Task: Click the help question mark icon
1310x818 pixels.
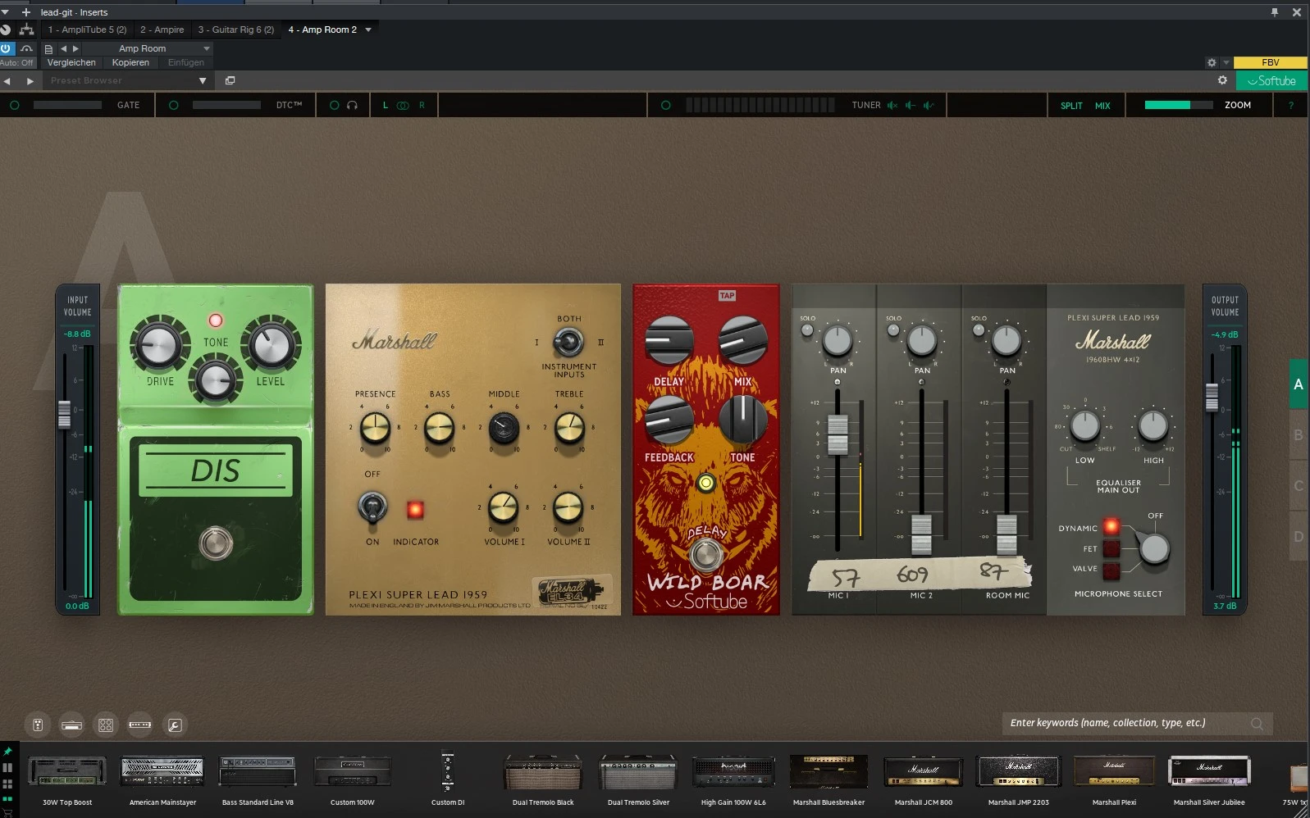Action: click(x=1290, y=106)
